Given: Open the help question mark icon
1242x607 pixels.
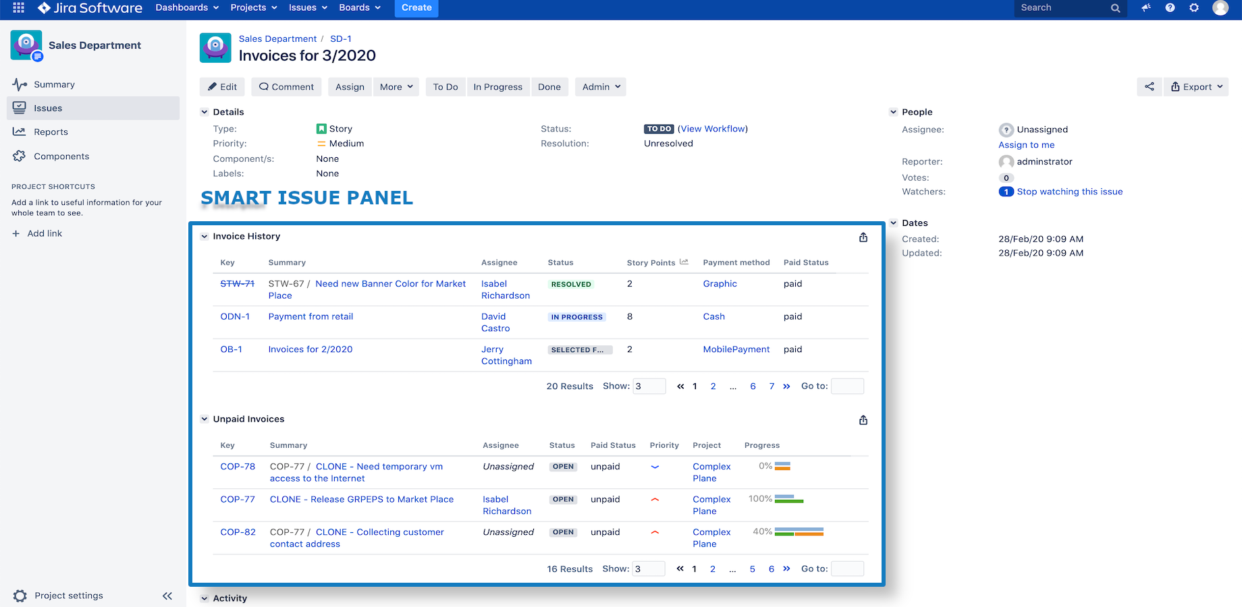Looking at the screenshot, I should pos(1170,8).
